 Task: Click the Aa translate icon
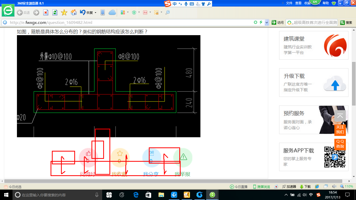(x=145, y=12)
